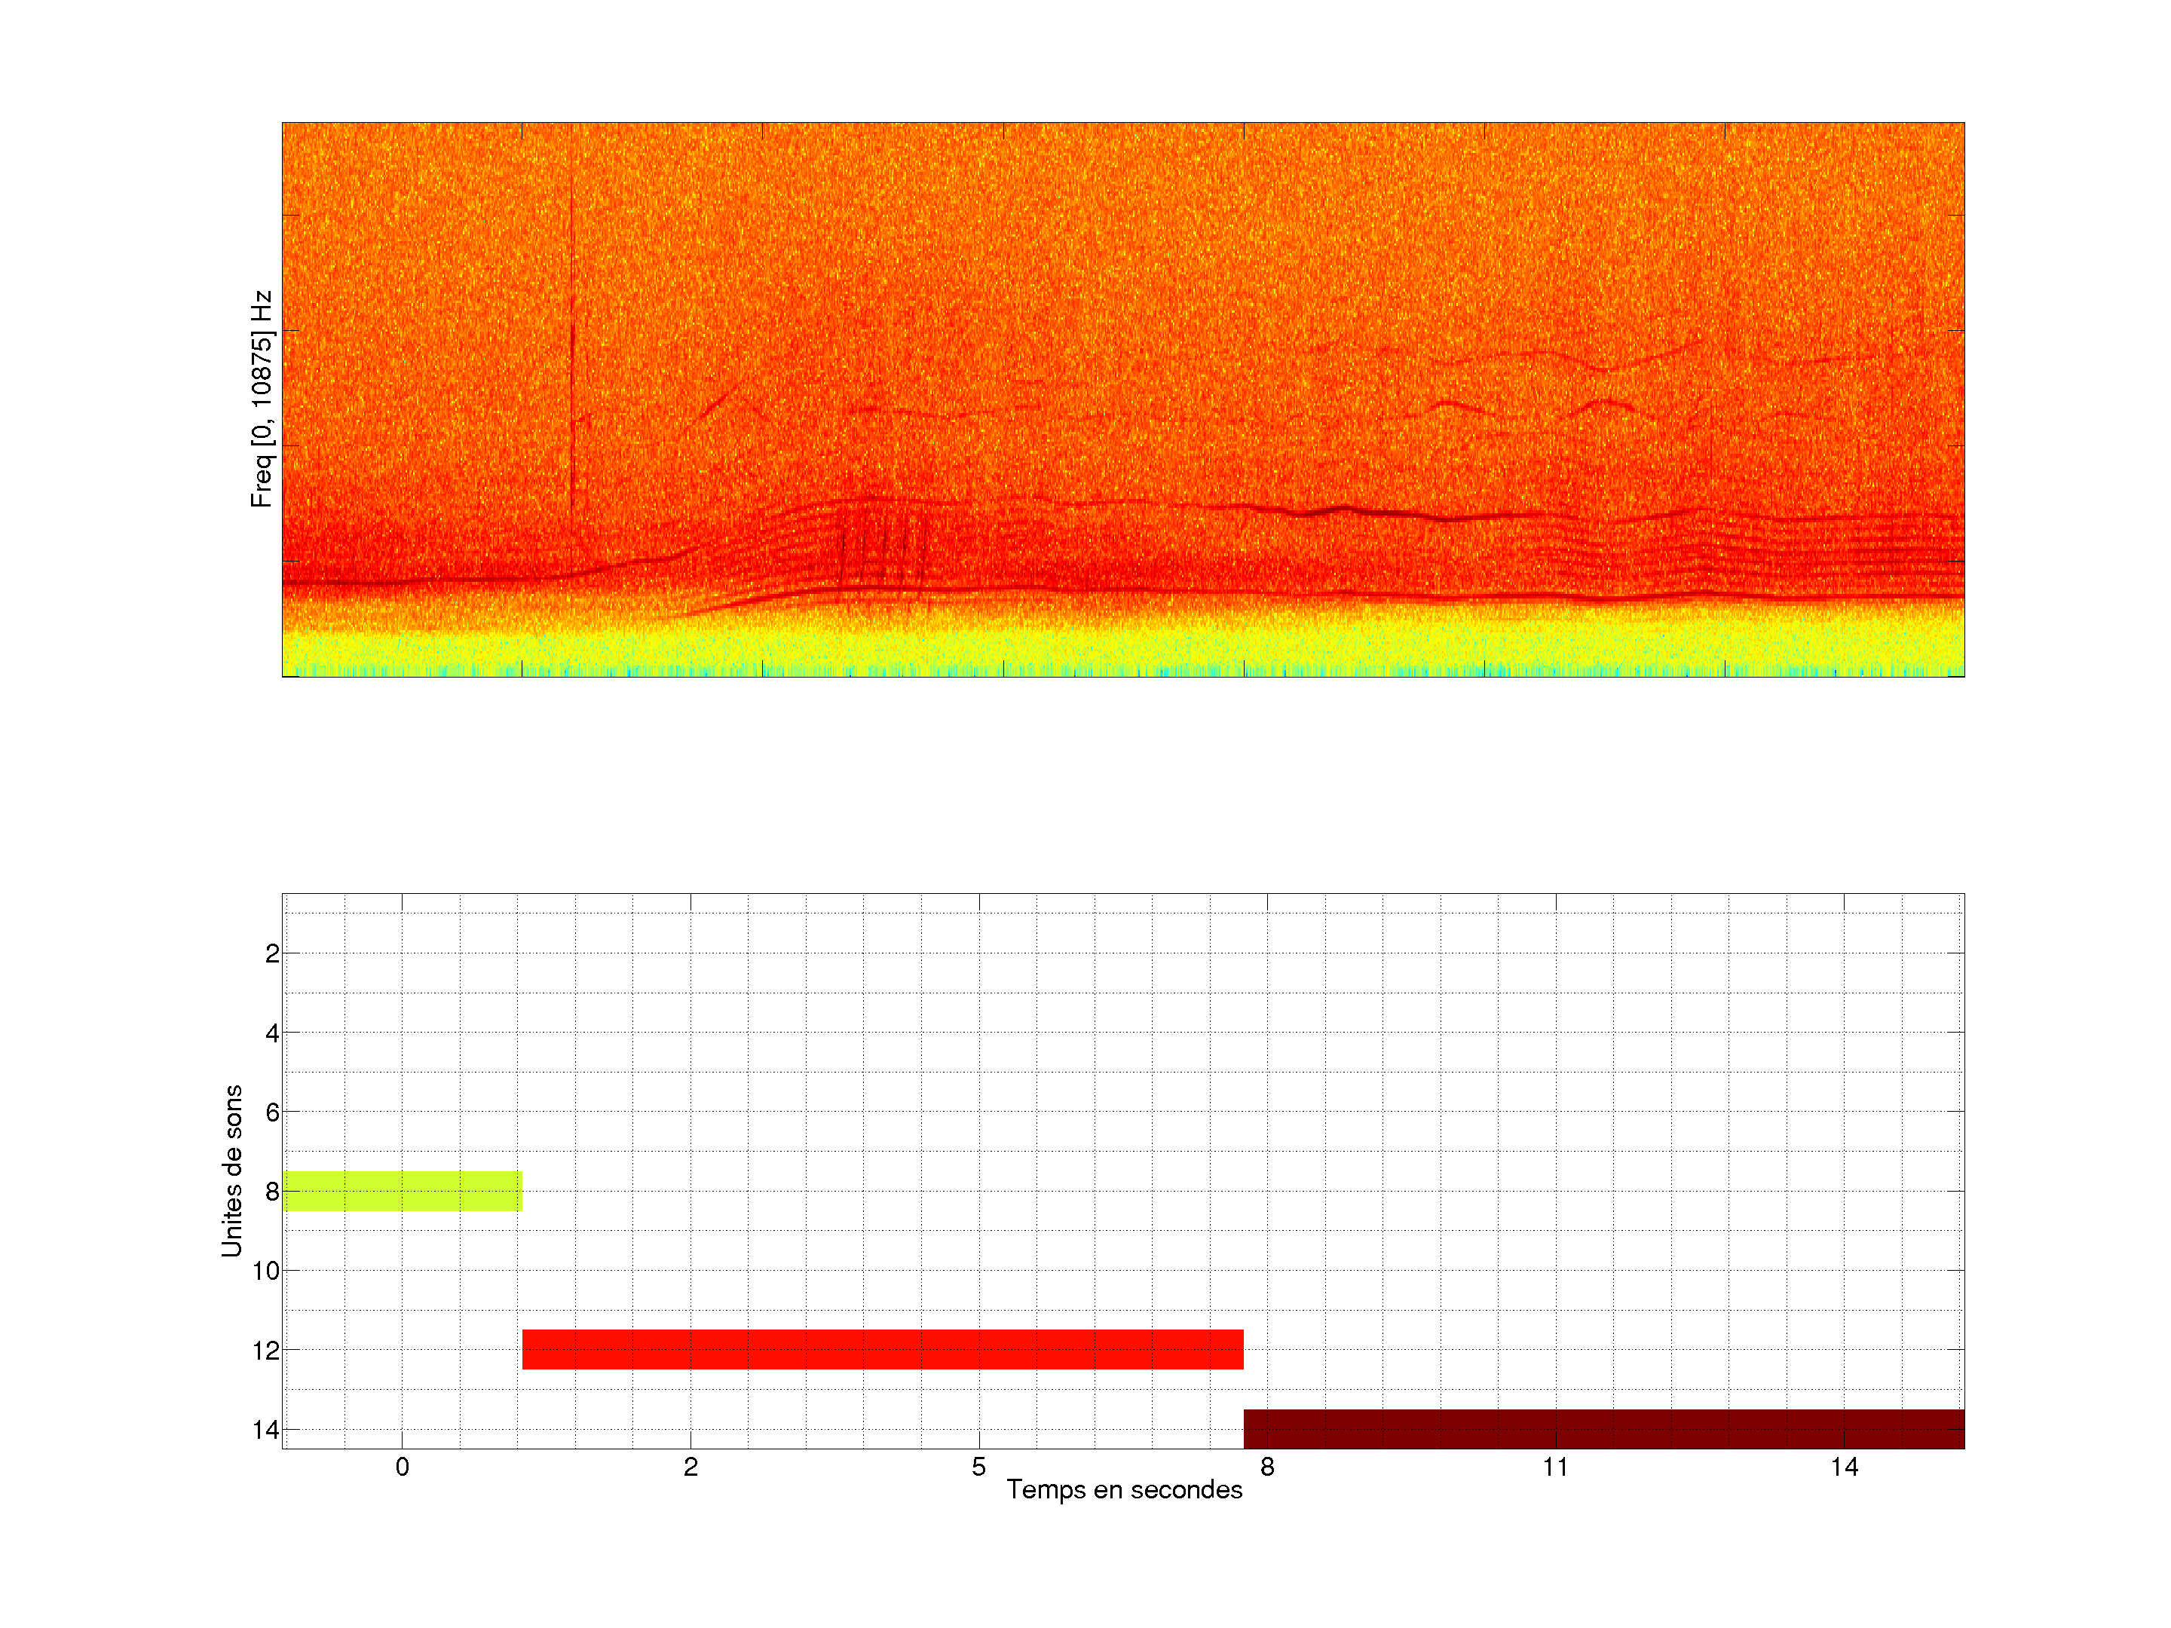Image resolution: width=2171 pixels, height=1628 pixels.
Task: Click the 'Unites de sons' y-axis label
Action: [x=231, y=1171]
